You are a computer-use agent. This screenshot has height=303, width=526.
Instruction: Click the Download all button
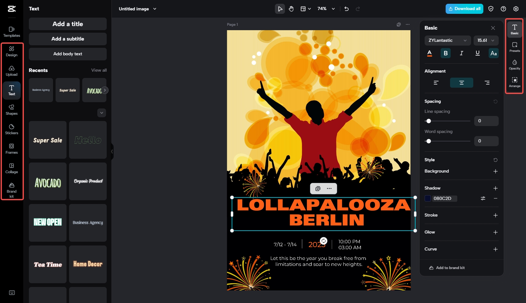coord(464,9)
